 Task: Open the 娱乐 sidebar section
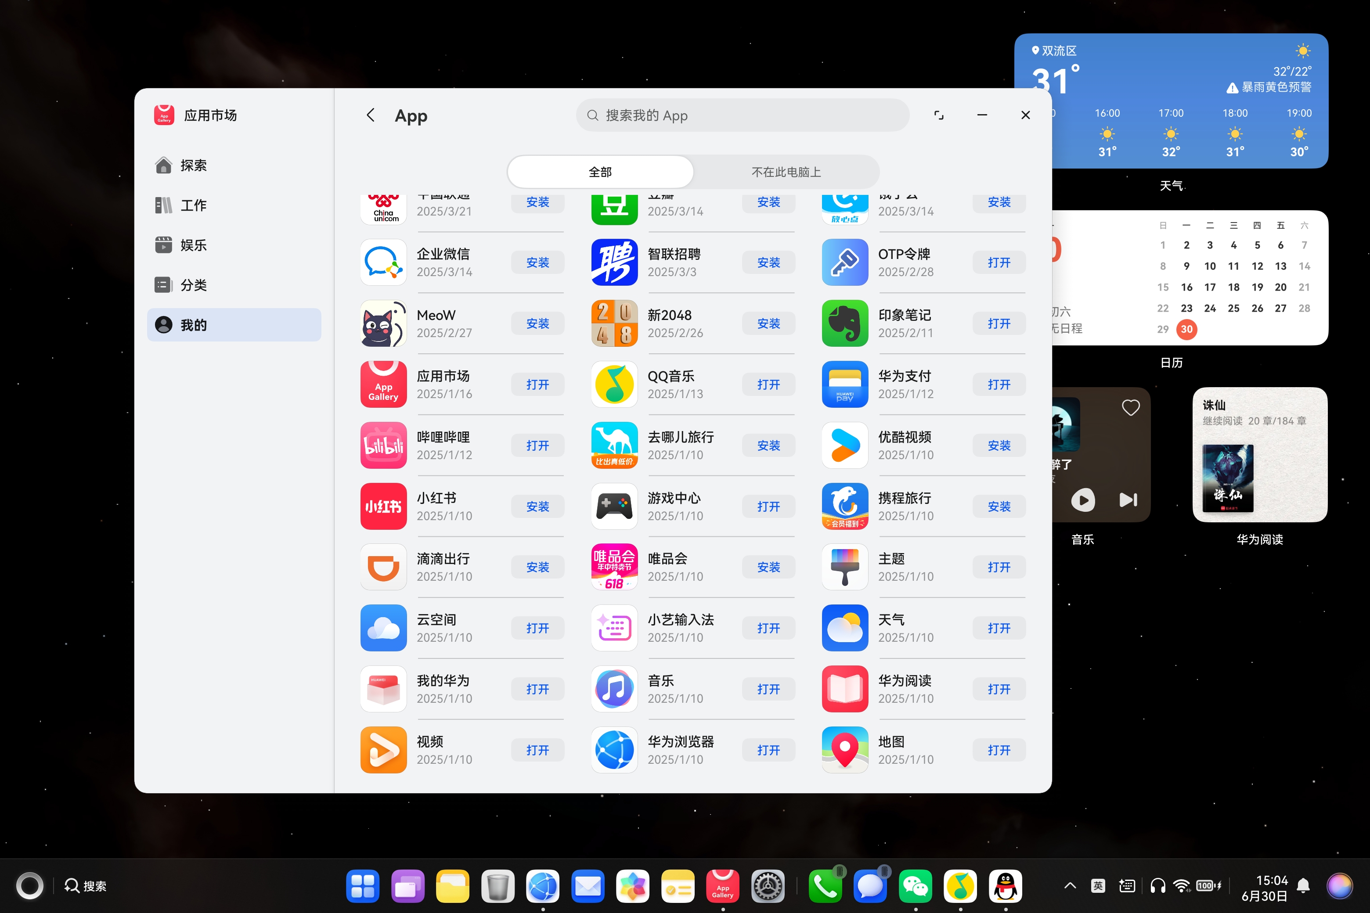click(x=234, y=245)
